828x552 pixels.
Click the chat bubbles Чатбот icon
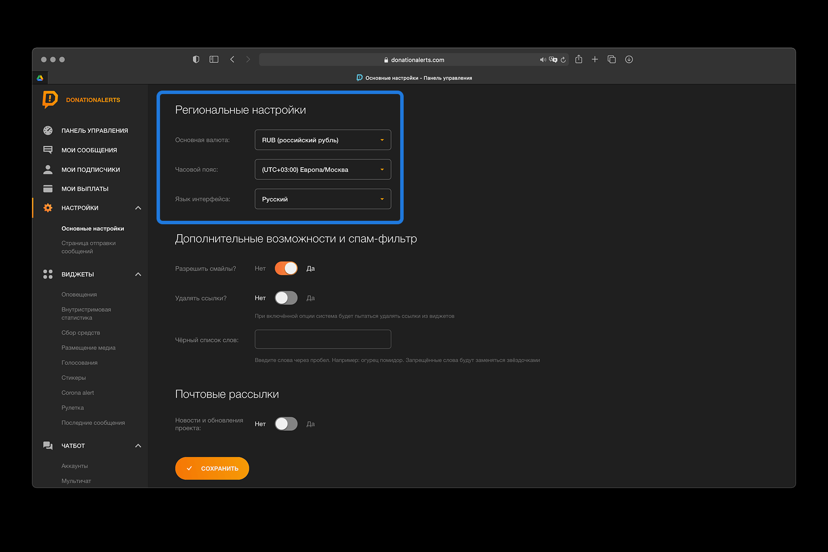coord(48,445)
